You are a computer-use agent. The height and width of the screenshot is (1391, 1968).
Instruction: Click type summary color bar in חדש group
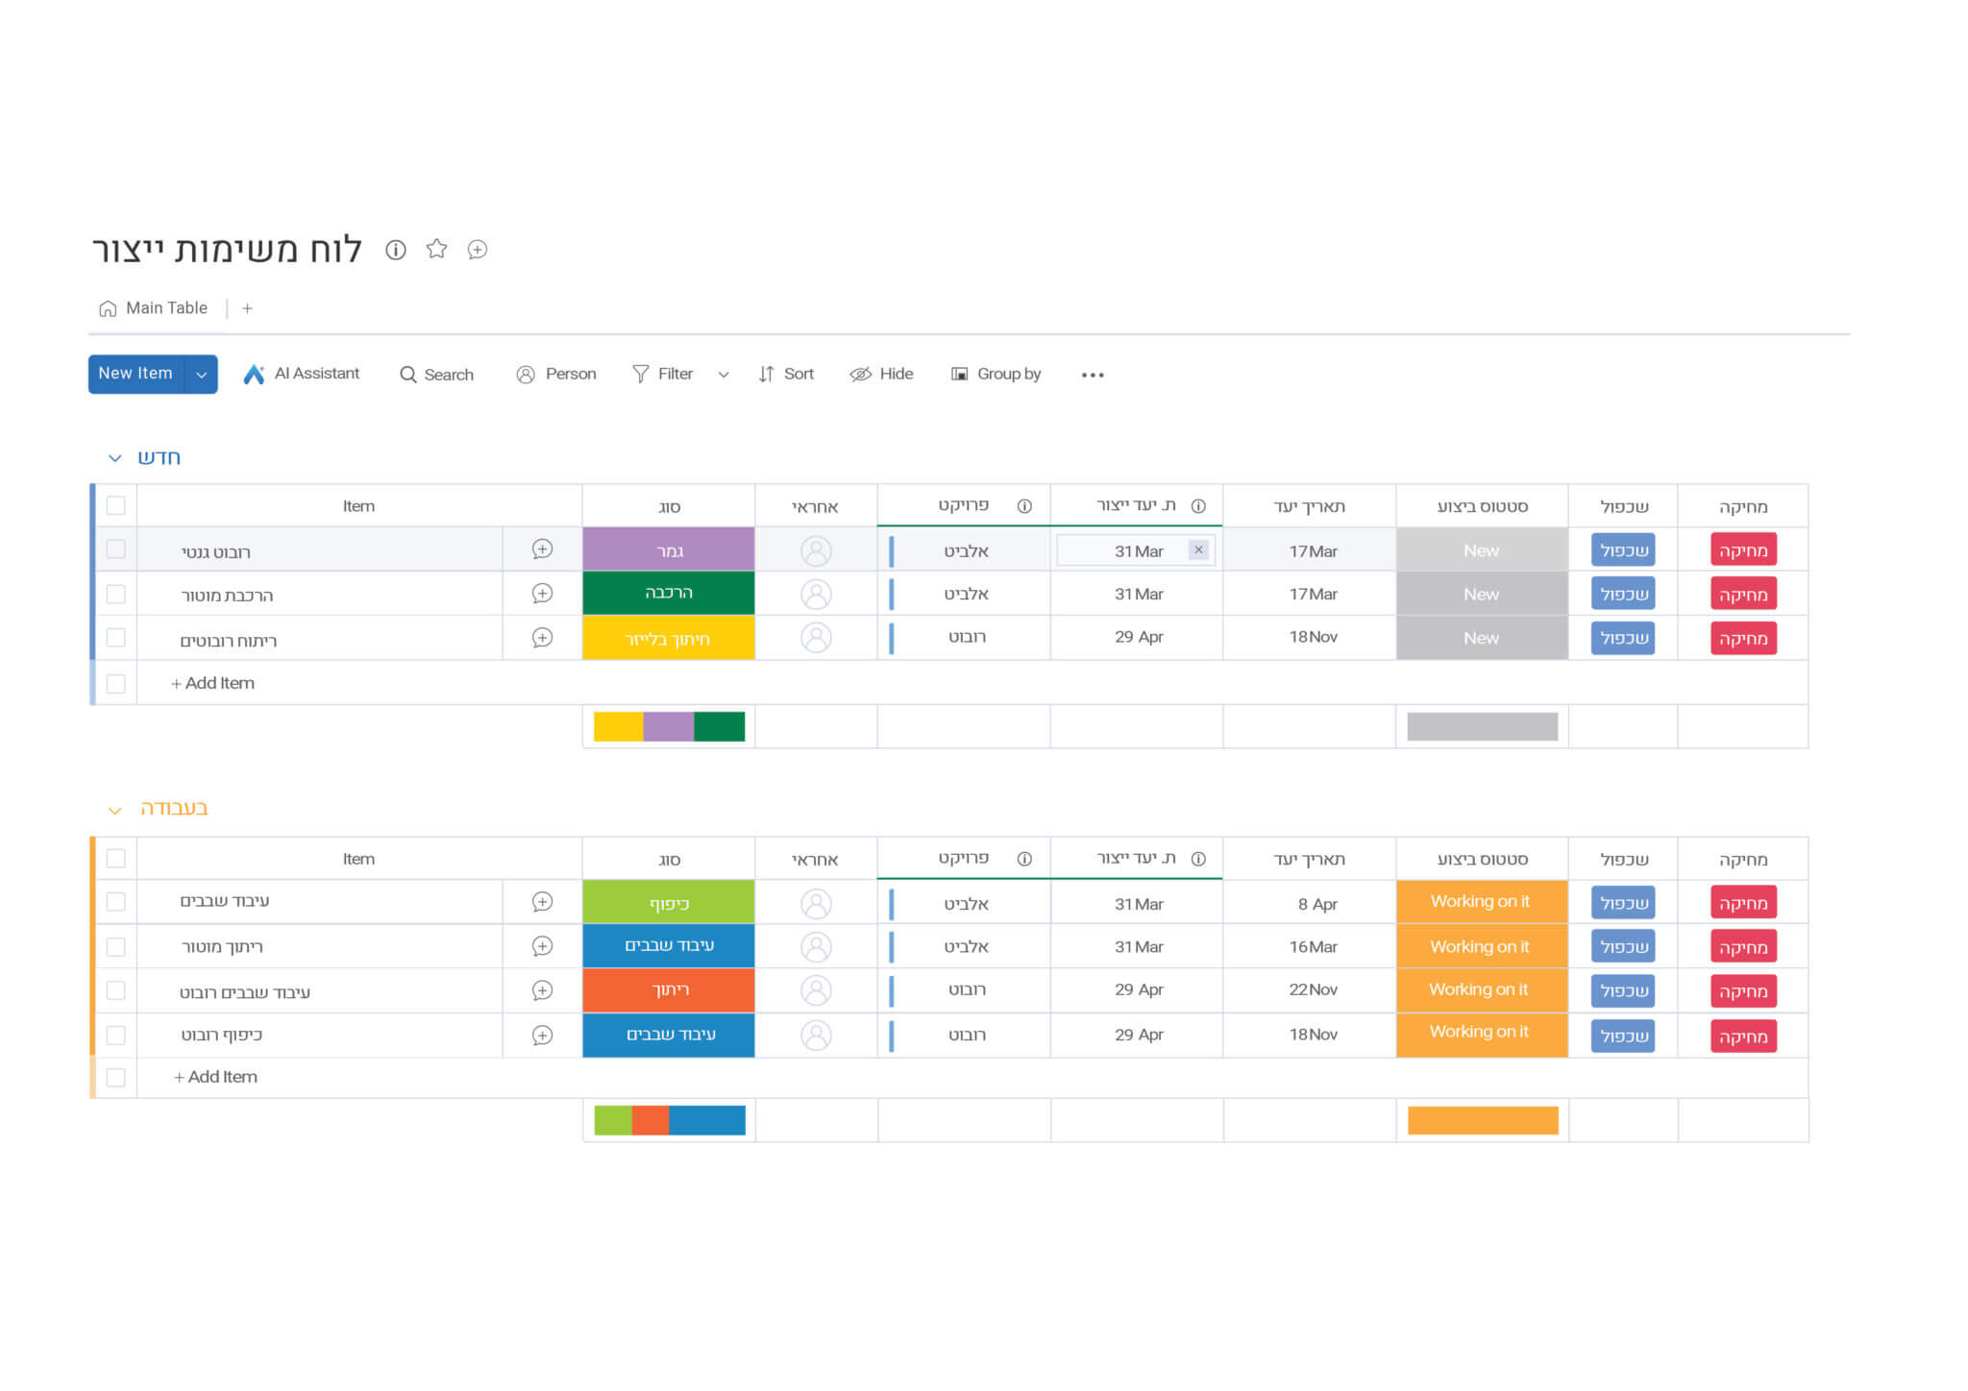(x=669, y=726)
